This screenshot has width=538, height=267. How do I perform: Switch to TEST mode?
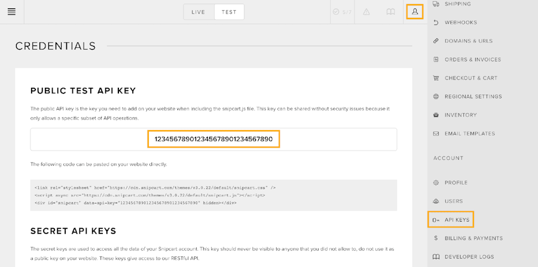click(229, 12)
